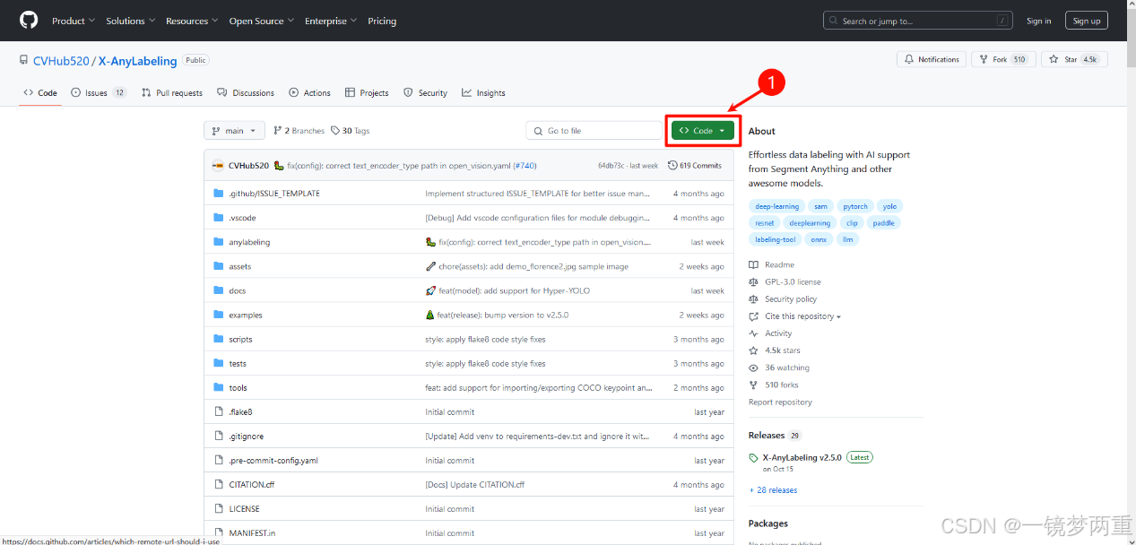1136x545 pixels.
Task: Switch to the Issues tab
Action: click(x=98, y=93)
